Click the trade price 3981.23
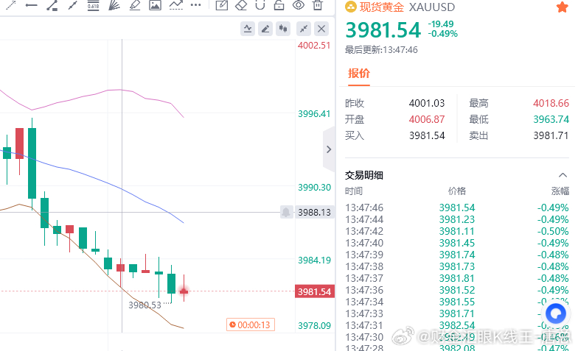The width and height of the screenshot is (578, 351). (457, 219)
